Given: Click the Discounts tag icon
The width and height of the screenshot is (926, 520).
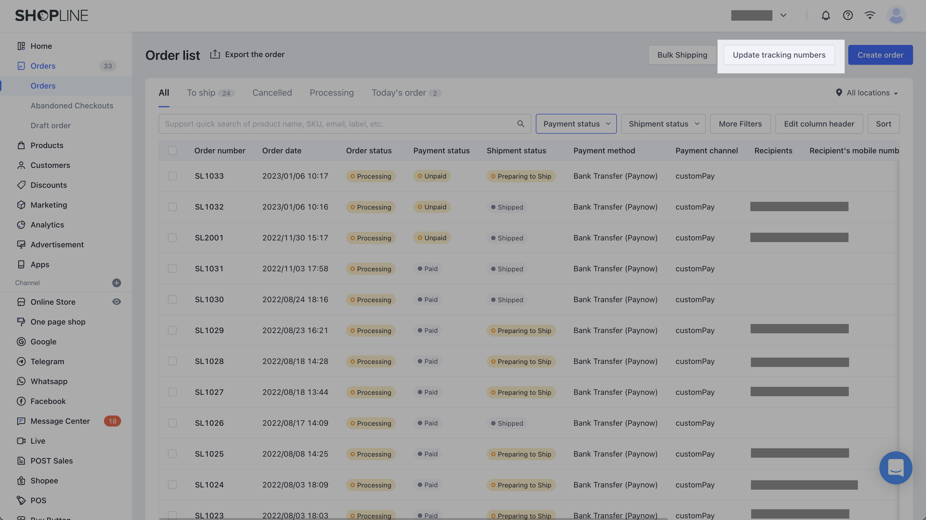Looking at the screenshot, I should coord(21,185).
